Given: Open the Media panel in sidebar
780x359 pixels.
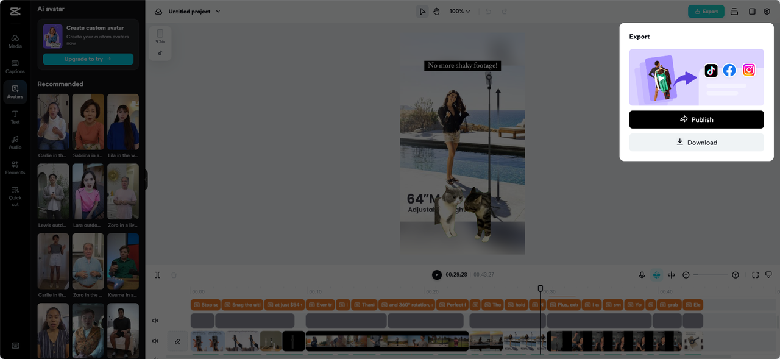Looking at the screenshot, I should (15, 41).
